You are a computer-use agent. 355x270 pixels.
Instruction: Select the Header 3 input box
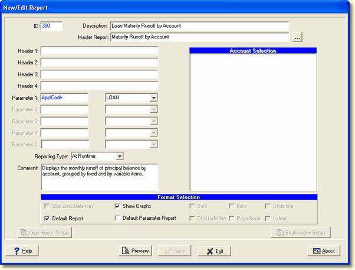click(99, 74)
